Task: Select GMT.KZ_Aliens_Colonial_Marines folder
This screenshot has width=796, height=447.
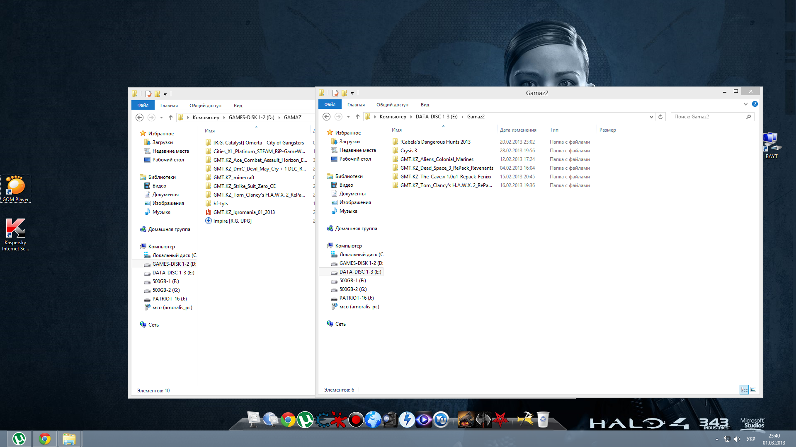Action: pyautogui.click(x=437, y=159)
